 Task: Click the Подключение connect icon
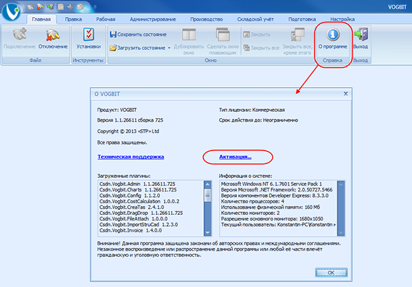coord(18,34)
